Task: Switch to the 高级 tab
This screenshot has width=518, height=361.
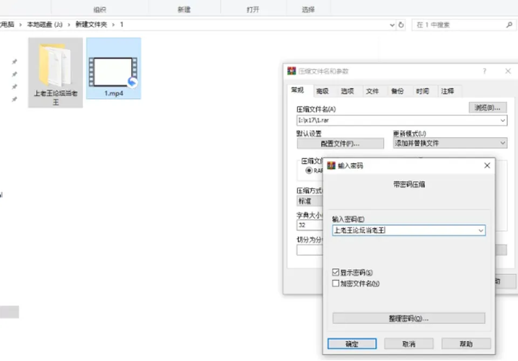Action: point(323,91)
